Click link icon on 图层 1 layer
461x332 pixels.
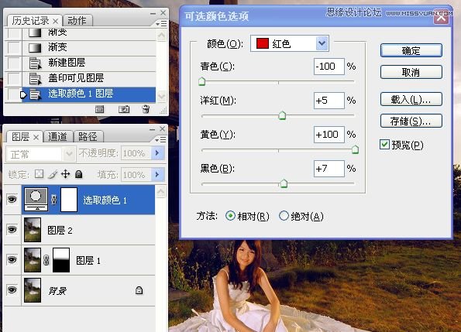pyautogui.click(x=46, y=260)
